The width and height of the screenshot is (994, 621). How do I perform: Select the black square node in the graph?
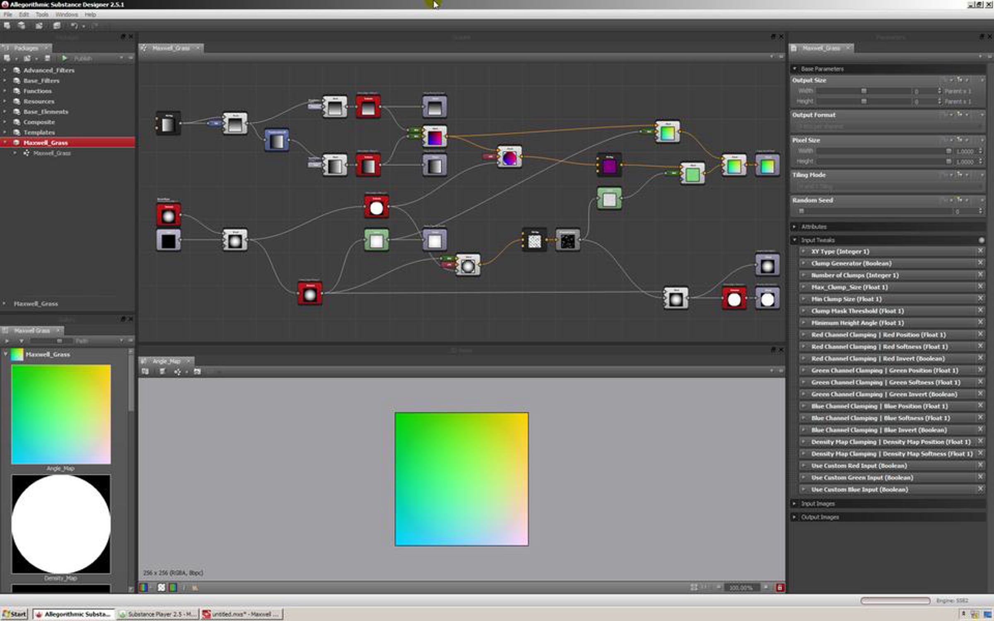pyautogui.click(x=169, y=241)
